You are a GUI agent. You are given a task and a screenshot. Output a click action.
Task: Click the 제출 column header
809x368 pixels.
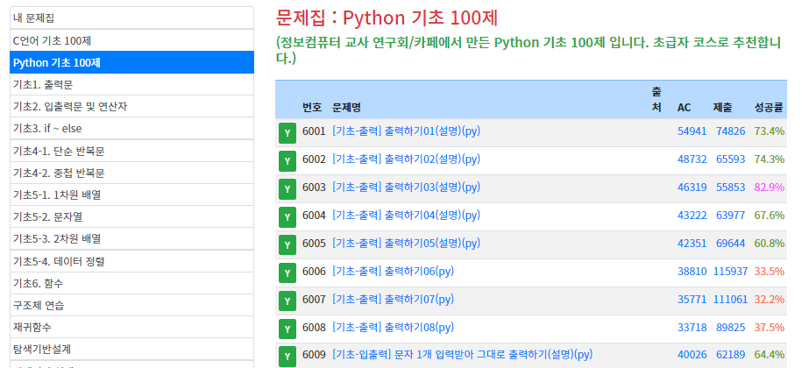click(x=723, y=108)
